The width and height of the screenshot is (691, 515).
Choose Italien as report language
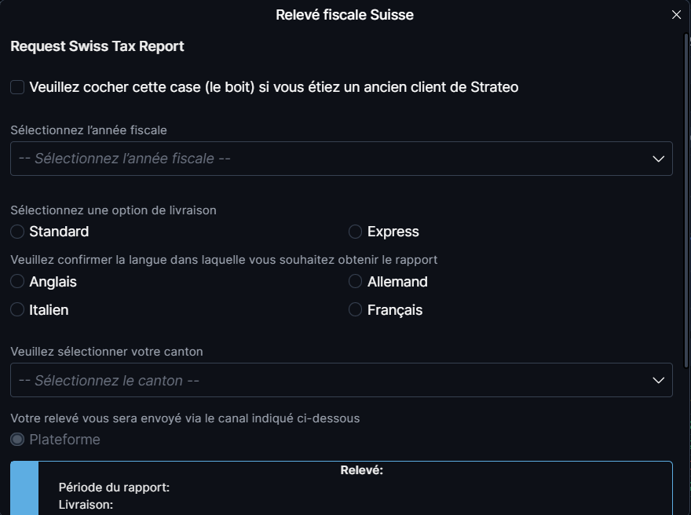(x=17, y=310)
